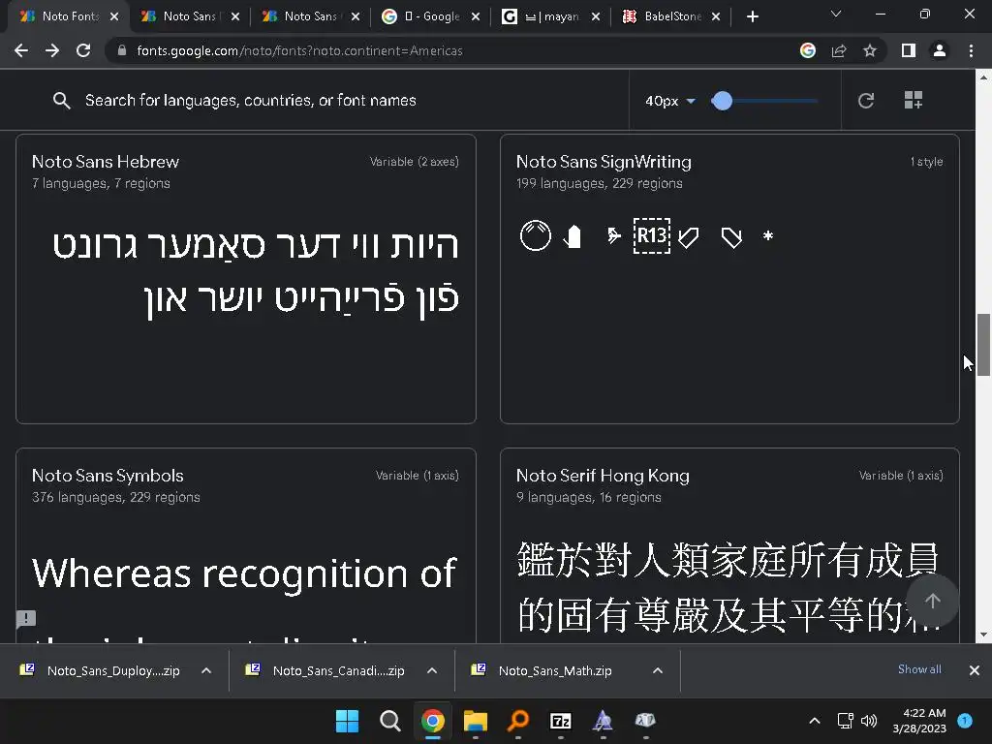Viewport: 992px width, 744px height.
Task: Reset preview settings with refresh icon
Action: coord(866,100)
